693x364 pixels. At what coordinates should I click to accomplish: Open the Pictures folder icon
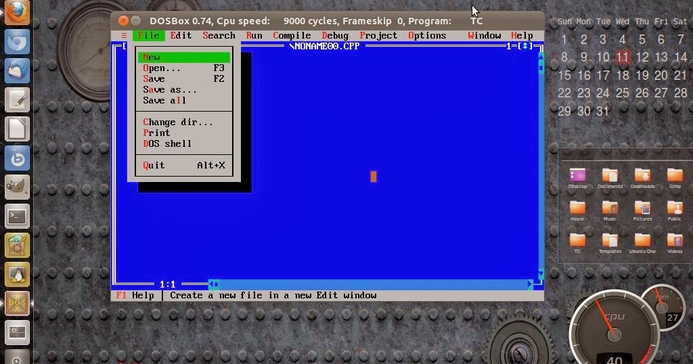pos(643,210)
